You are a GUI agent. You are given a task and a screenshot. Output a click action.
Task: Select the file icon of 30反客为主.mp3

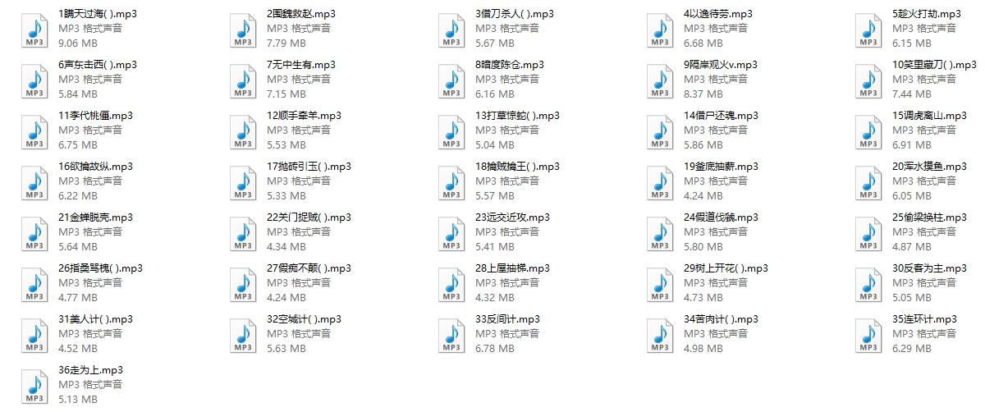pos(868,283)
